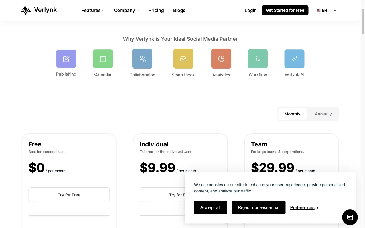Switch billing to Annually
Image resolution: width=365 pixels, height=228 pixels.
[x=323, y=114]
